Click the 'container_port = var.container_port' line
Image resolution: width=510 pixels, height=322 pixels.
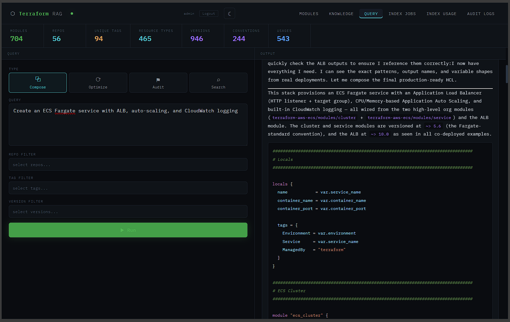pyautogui.click(x=322, y=209)
